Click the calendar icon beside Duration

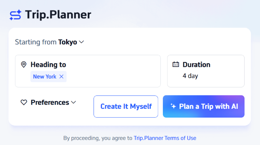coord(176,64)
